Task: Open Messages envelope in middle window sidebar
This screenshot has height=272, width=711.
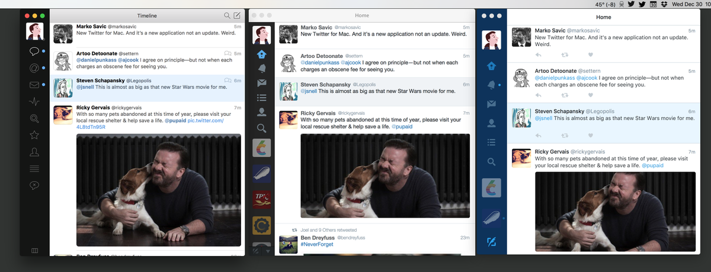Action: point(261,83)
